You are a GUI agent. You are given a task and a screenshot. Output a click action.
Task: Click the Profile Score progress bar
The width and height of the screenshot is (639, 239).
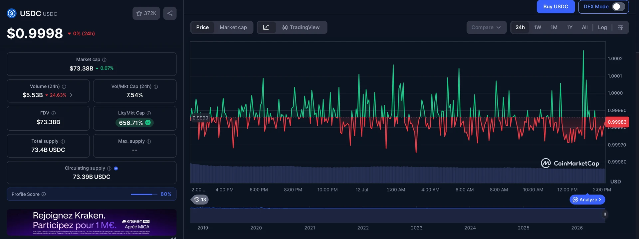point(144,194)
